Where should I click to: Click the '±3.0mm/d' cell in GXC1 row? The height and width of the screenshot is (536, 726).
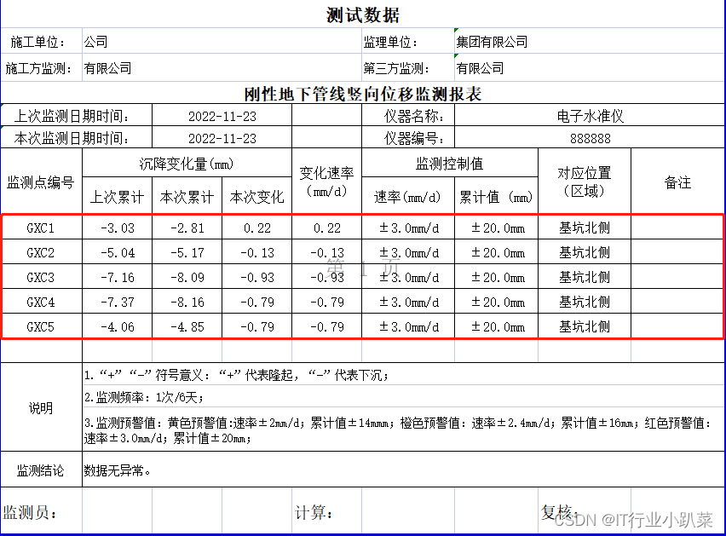coord(408,228)
